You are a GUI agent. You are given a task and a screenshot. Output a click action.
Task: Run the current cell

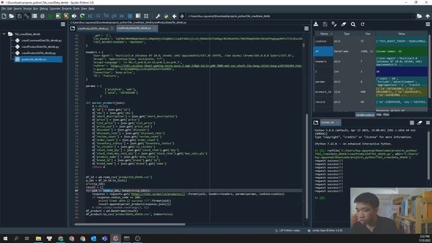[58, 16]
